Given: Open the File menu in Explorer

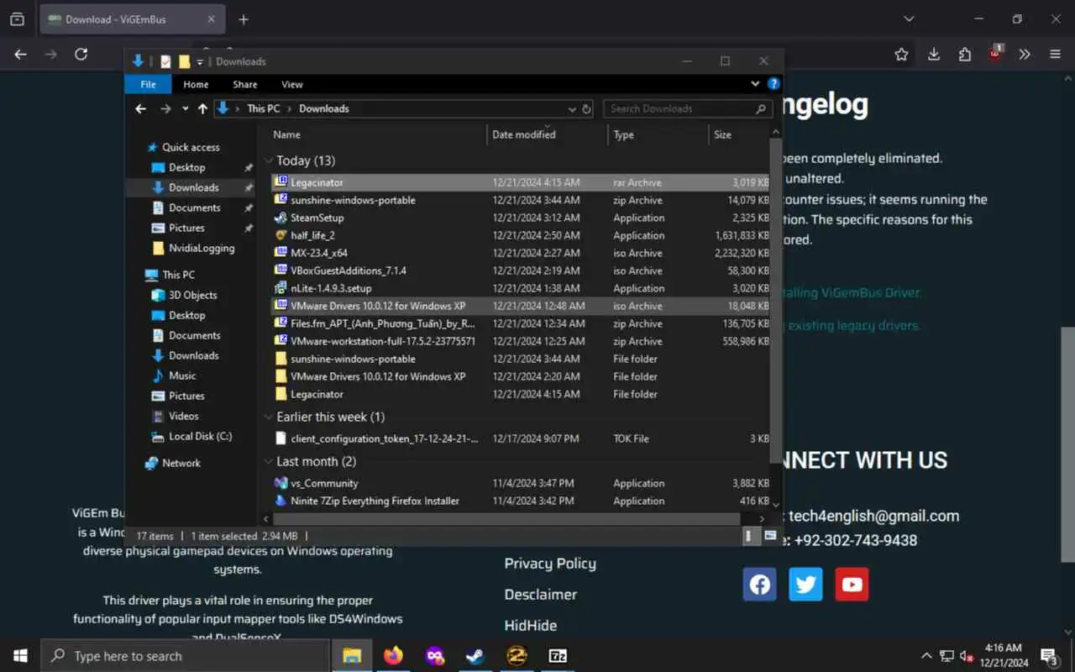Looking at the screenshot, I should point(148,84).
